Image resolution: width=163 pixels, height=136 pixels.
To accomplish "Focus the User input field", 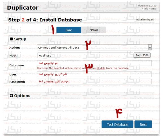I will [94, 74].
